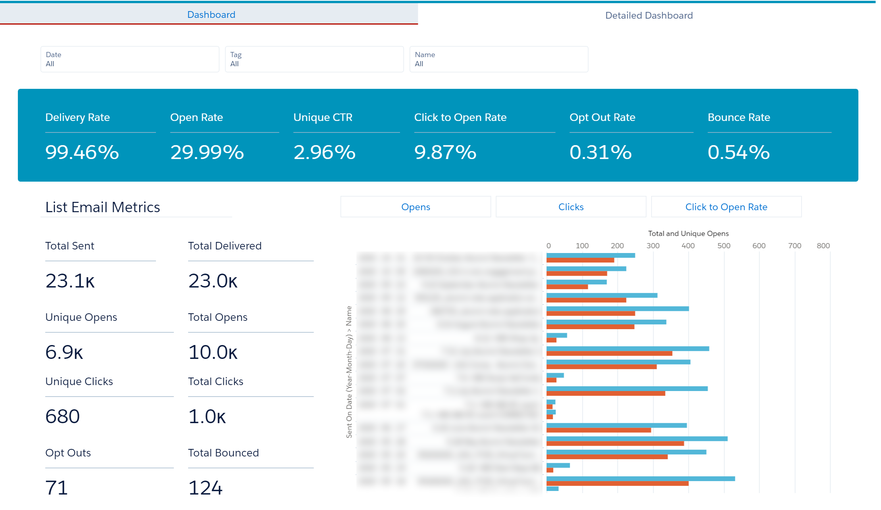The image size is (881, 510).
Task: Click the Total Bounced 124 value
Action: tap(205, 488)
